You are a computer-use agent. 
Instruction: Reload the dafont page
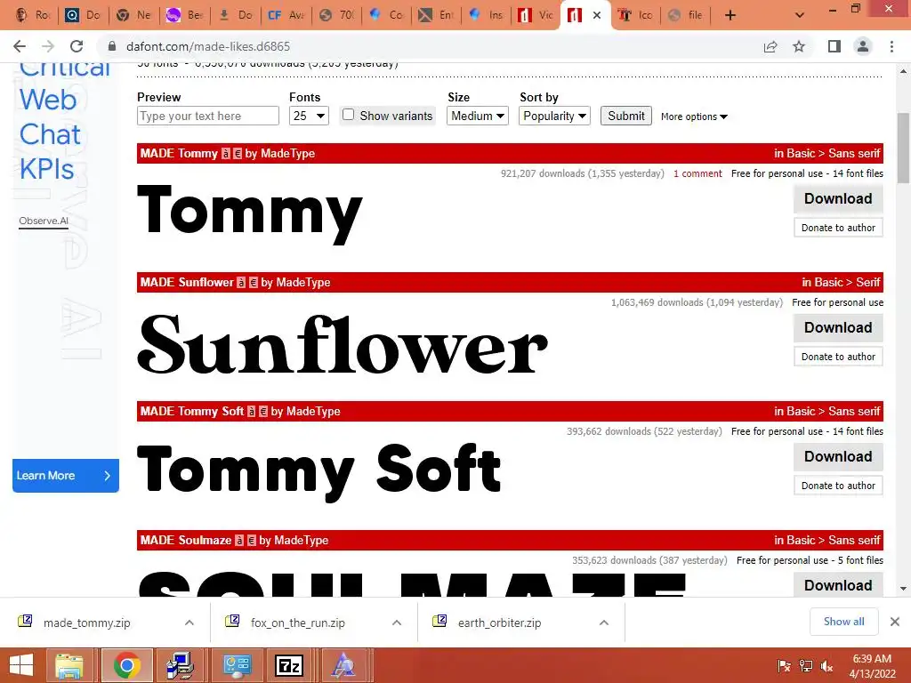coord(77,46)
